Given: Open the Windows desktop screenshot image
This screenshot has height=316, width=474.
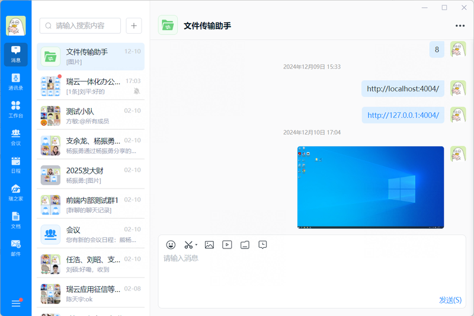Looking at the screenshot, I should [x=371, y=187].
